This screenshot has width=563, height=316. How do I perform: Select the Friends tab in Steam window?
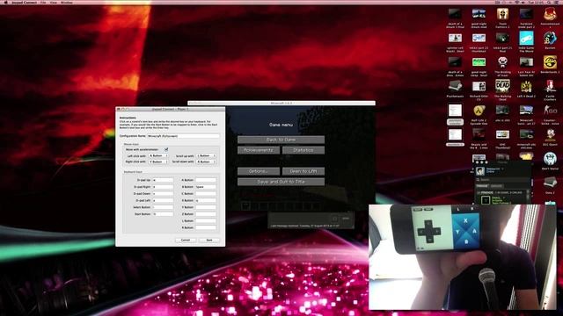tap(482, 186)
